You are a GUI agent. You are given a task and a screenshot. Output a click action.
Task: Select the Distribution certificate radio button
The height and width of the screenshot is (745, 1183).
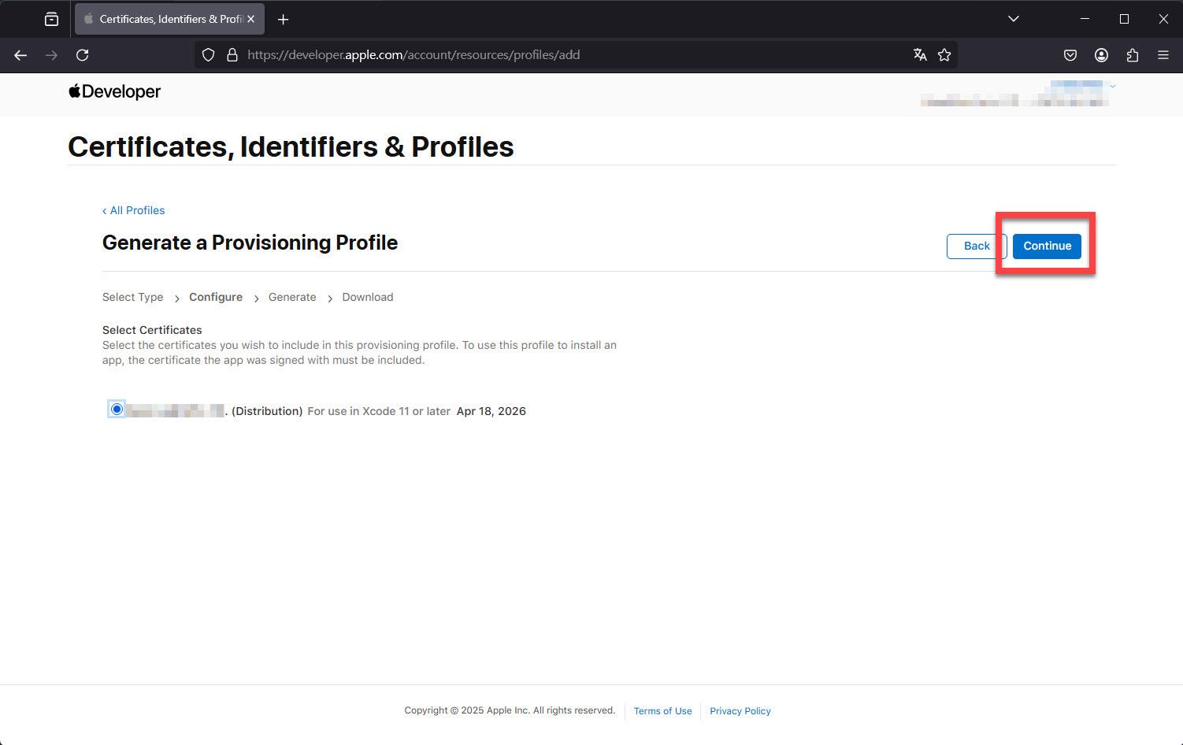point(117,410)
